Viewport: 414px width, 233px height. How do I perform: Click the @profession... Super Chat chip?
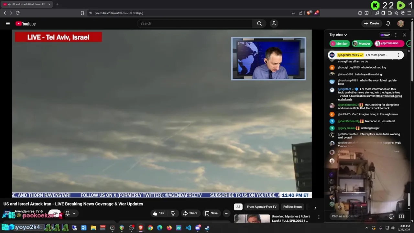coord(389,44)
